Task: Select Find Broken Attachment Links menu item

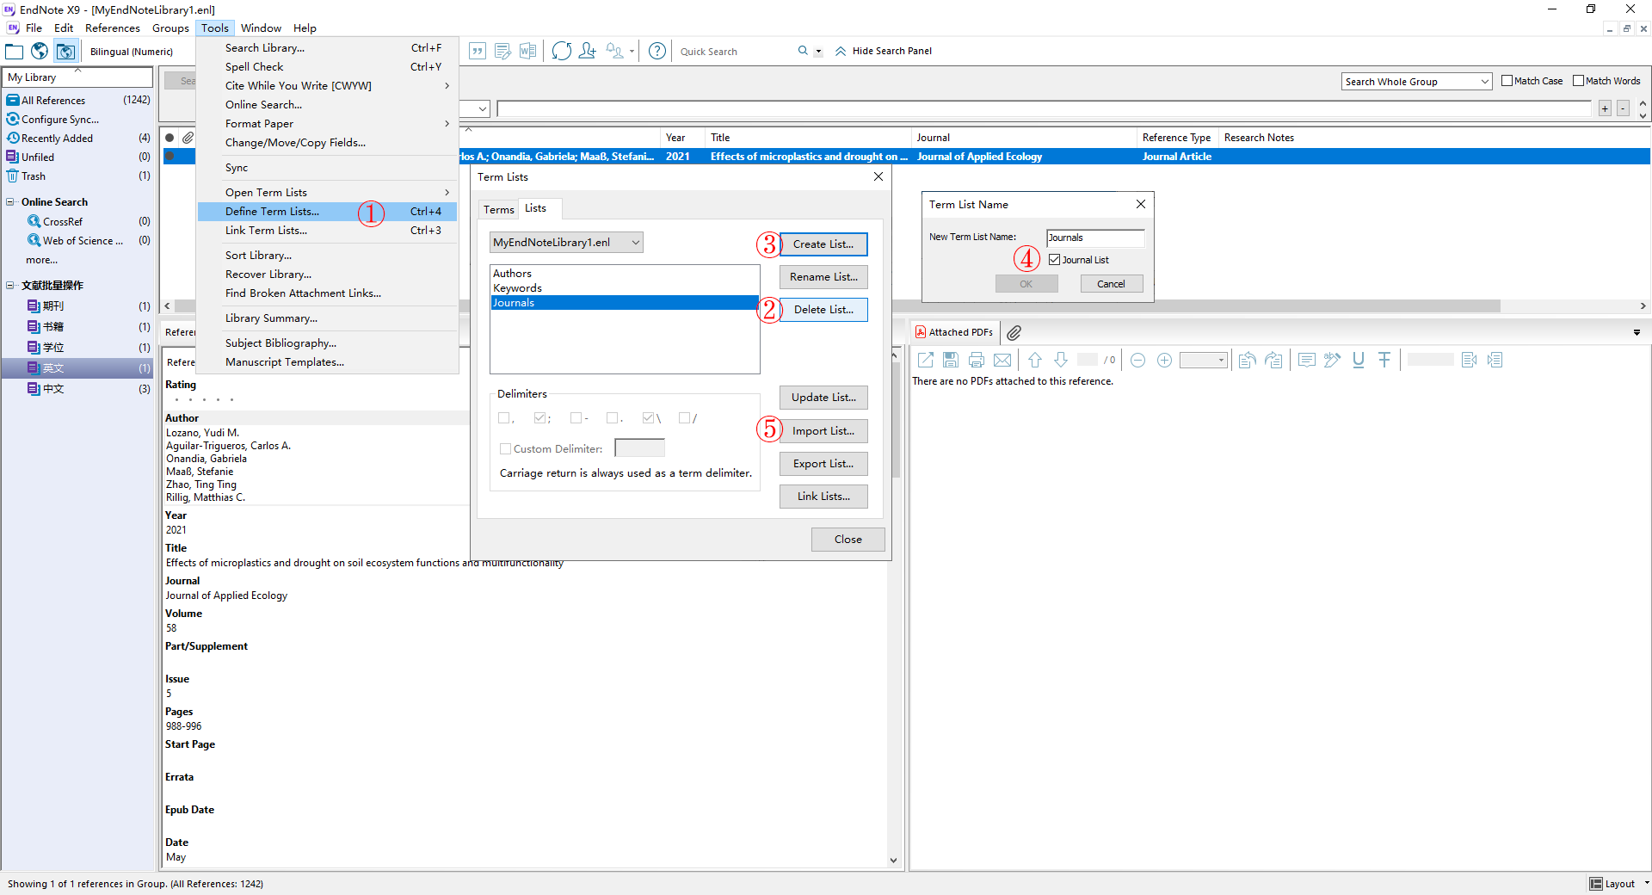Action: pos(327,293)
